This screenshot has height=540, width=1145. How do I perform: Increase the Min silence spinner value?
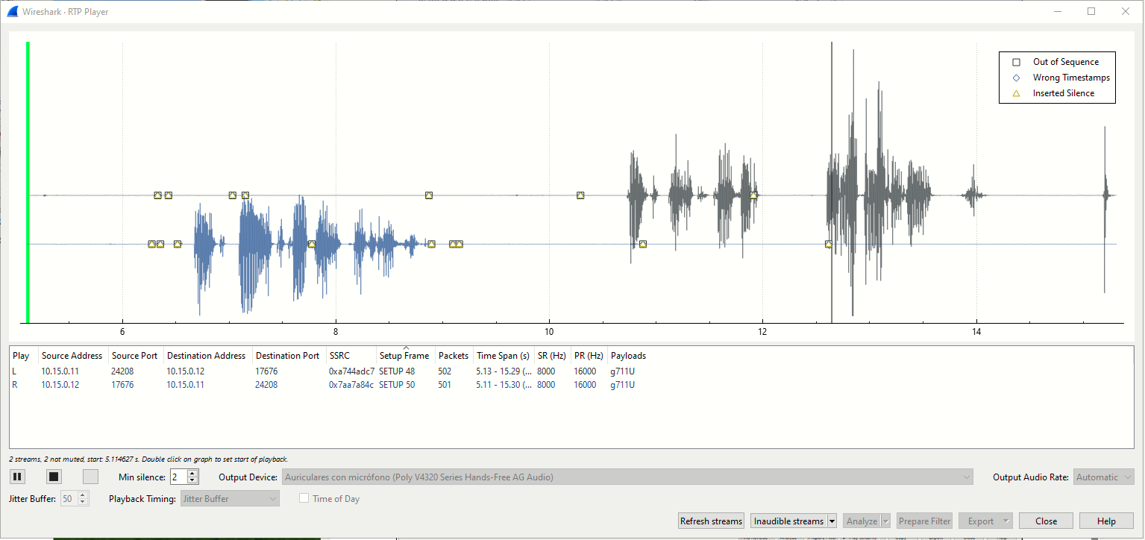193,474
